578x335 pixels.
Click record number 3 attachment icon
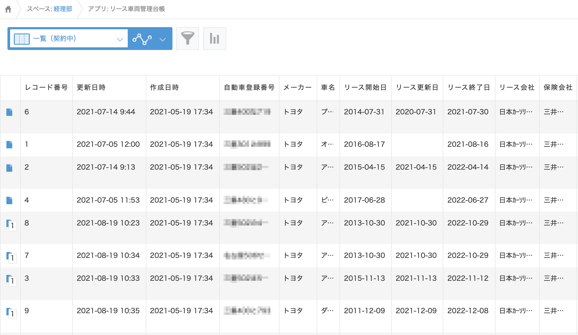(x=10, y=279)
